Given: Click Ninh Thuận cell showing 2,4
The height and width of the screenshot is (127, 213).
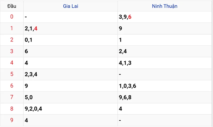Looking at the screenshot, I should [x=123, y=51].
